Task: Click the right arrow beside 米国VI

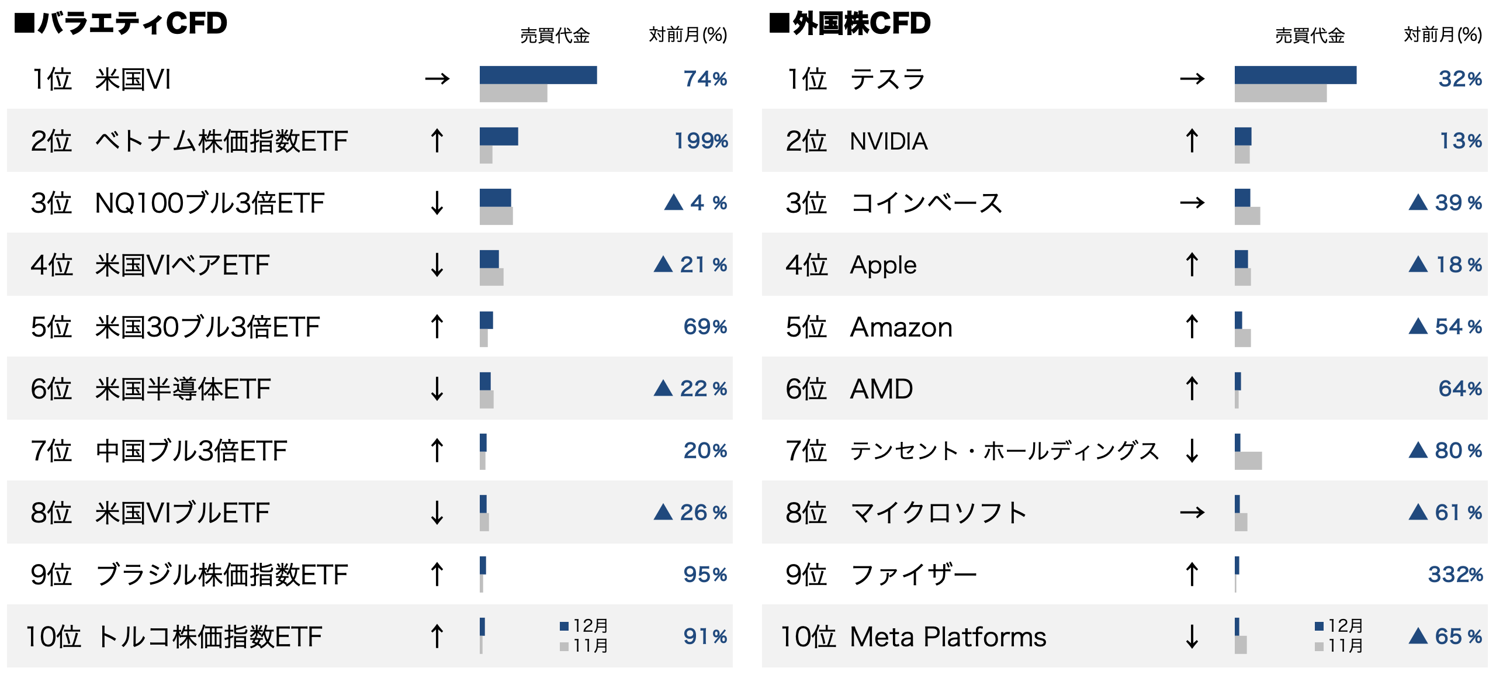Action: click(437, 78)
